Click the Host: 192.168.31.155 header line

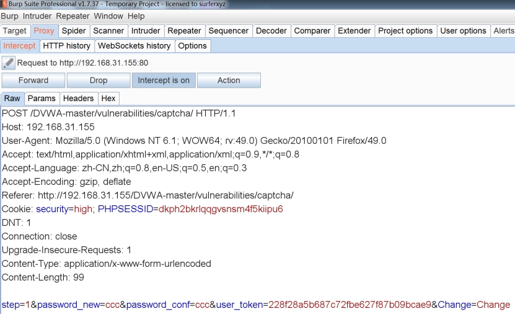click(x=48, y=127)
